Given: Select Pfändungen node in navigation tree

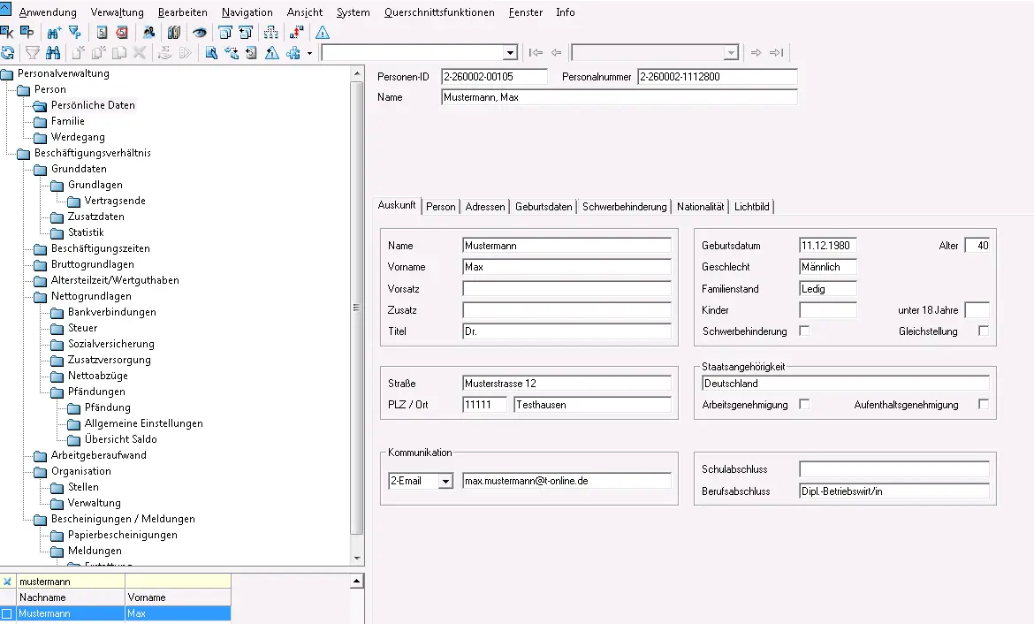Looking at the screenshot, I should (x=96, y=392).
